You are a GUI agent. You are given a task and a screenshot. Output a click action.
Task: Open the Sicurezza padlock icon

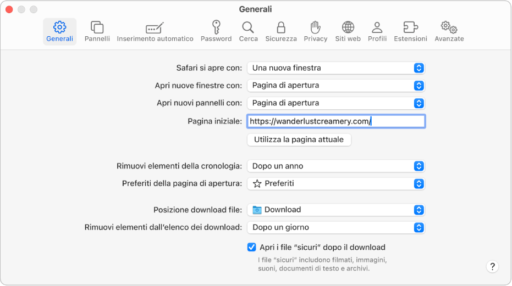281,27
